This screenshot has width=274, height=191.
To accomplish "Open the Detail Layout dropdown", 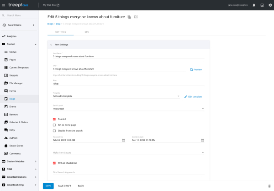I will (128, 109).
